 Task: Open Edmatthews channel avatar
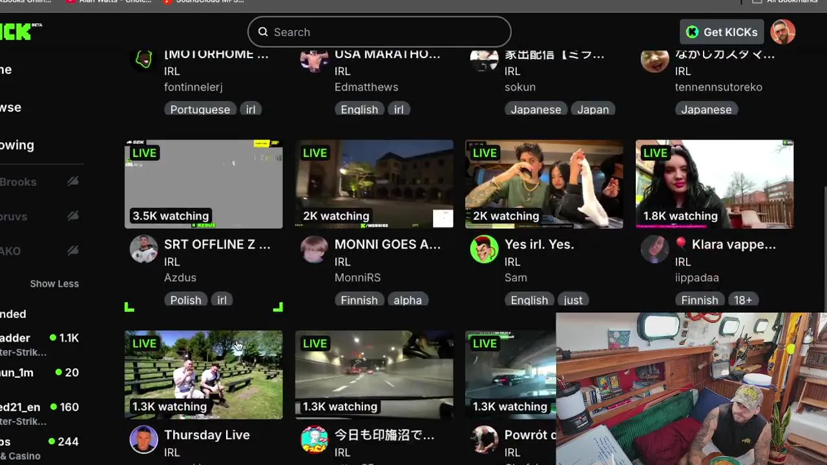[x=314, y=59]
